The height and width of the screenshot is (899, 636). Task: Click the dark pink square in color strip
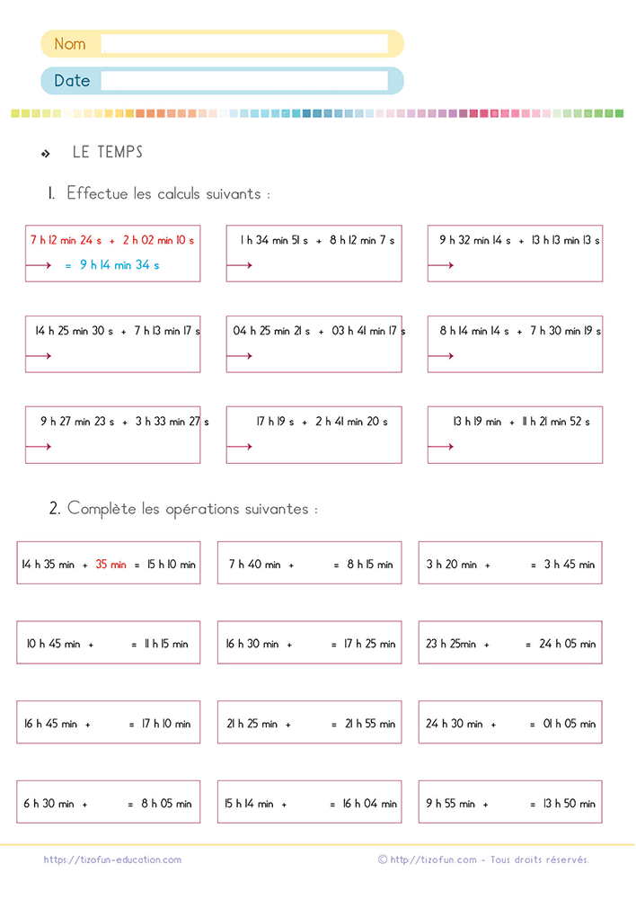(x=483, y=113)
